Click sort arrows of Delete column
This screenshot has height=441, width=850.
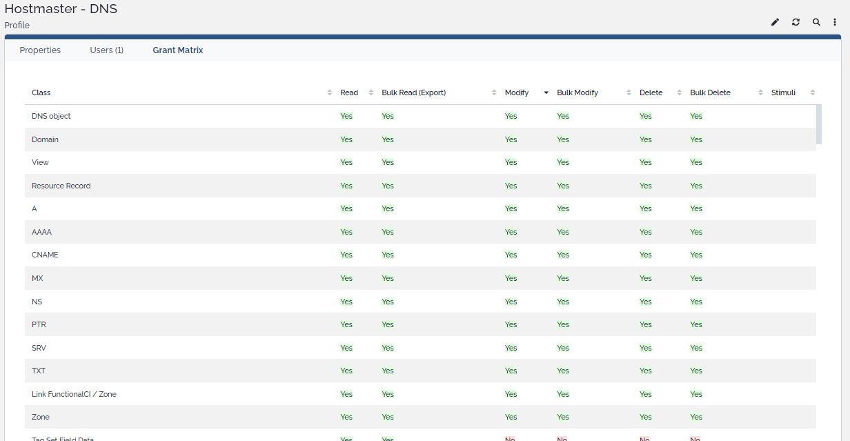tap(679, 92)
